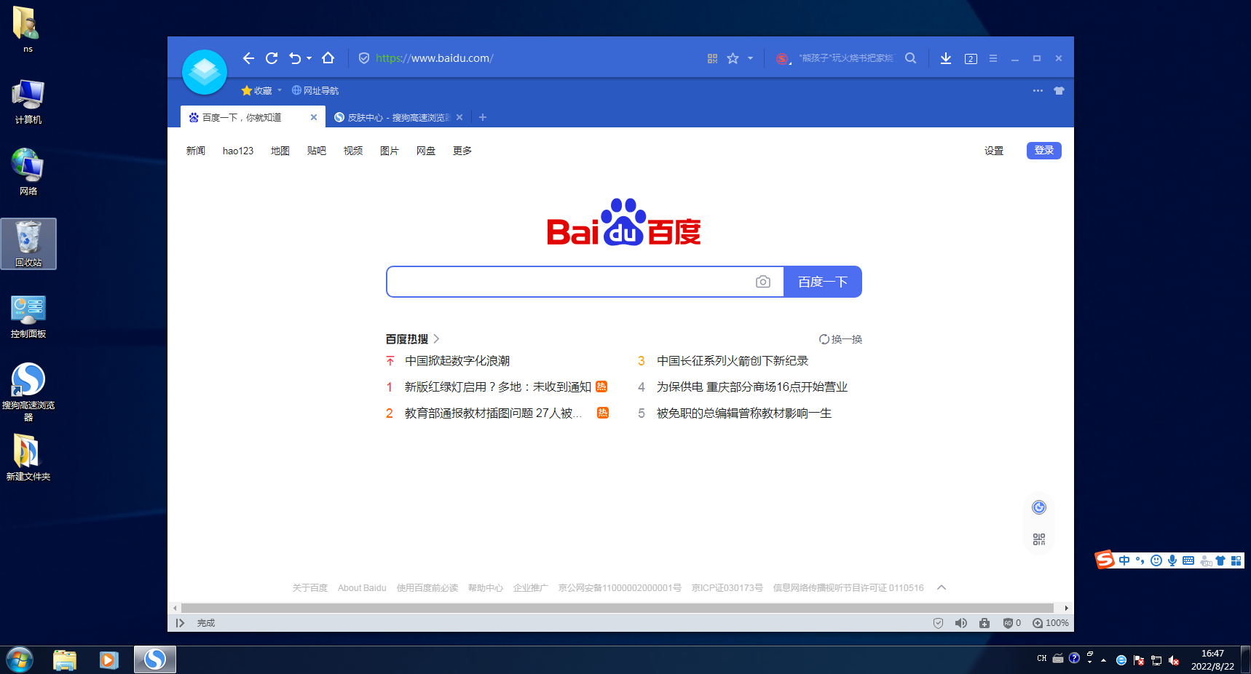Expand the undo closed tab arrow
The image size is (1251, 674).
tap(309, 58)
